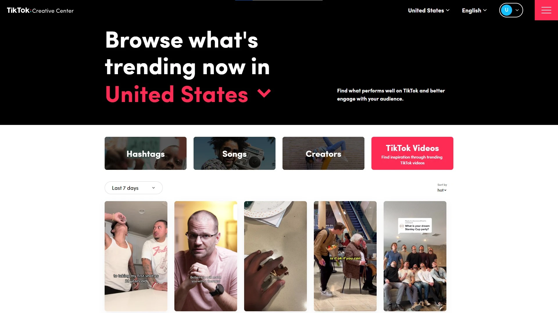Toggle the TikTok Videos active tab
This screenshot has width=558, height=313.
pos(412,153)
